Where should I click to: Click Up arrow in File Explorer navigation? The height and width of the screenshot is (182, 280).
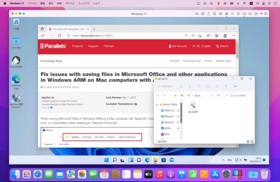pos(175,95)
